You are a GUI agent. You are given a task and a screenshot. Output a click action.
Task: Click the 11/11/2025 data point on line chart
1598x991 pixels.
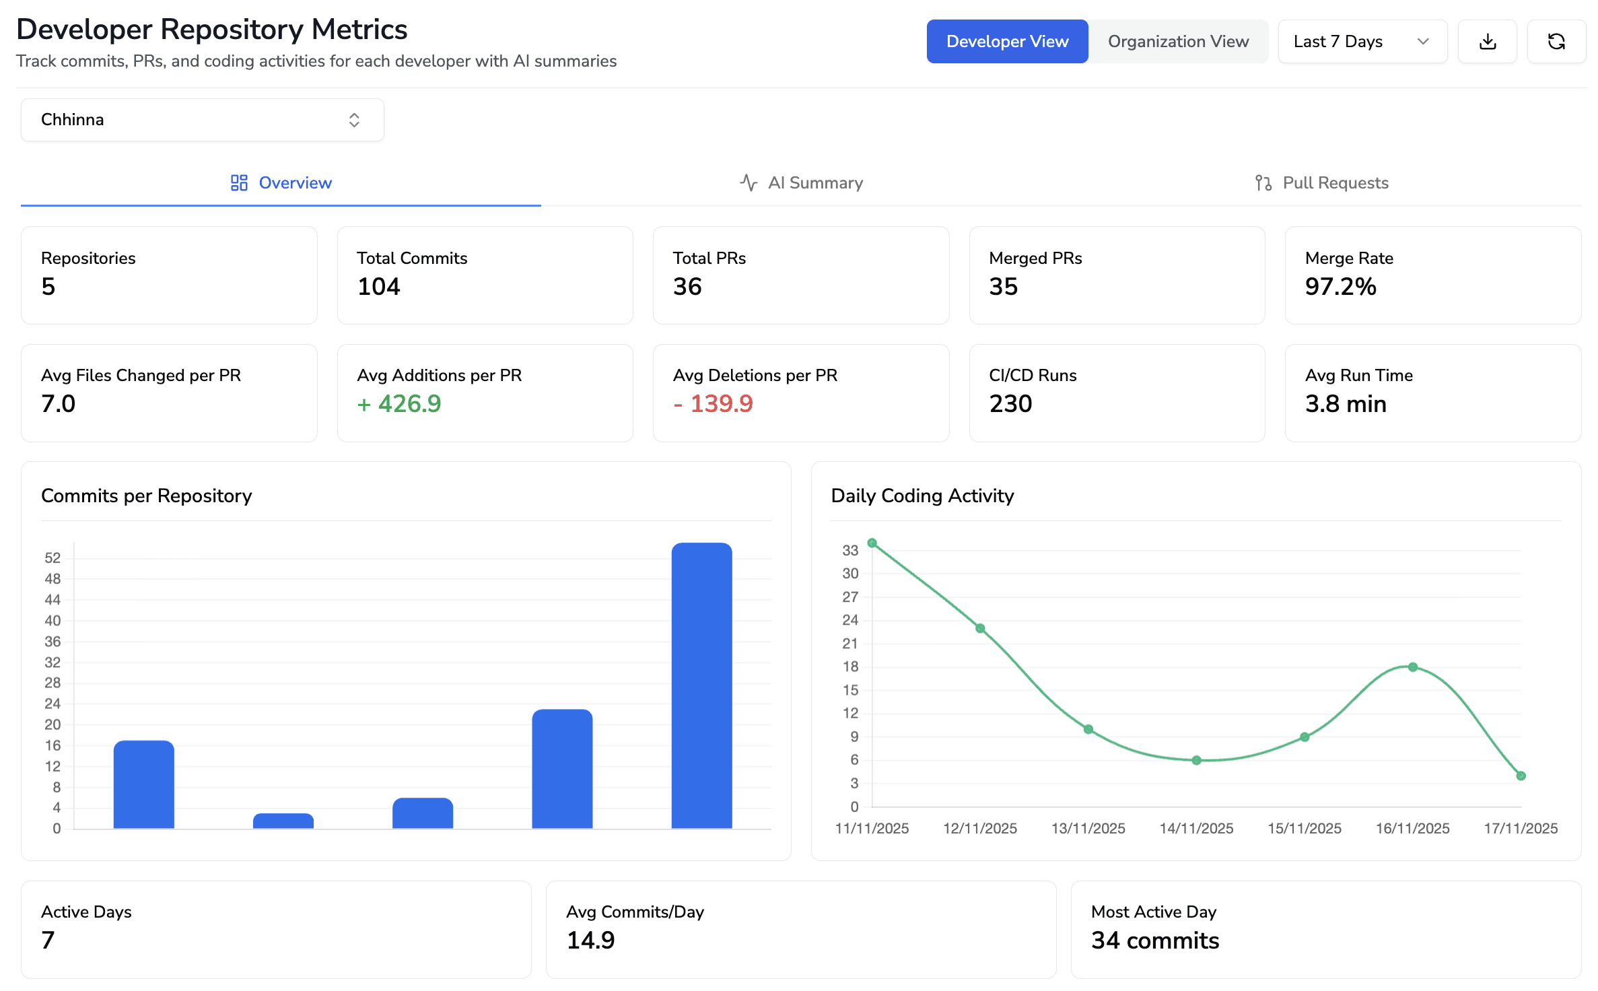click(872, 543)
